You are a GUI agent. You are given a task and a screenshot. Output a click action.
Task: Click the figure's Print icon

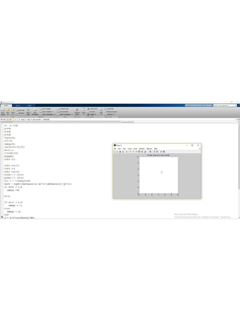123,152
